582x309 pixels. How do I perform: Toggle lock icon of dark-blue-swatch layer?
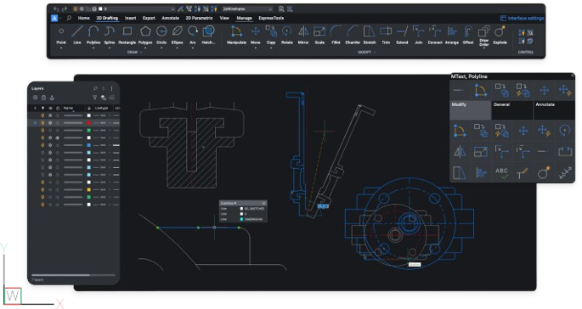58,145
